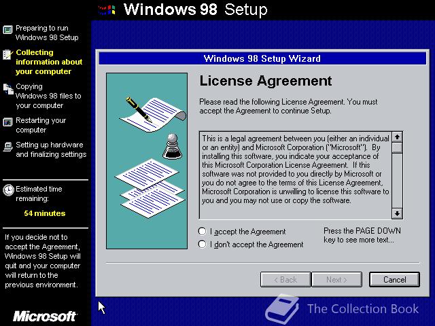Click the Windows flag logo in header

107,10
